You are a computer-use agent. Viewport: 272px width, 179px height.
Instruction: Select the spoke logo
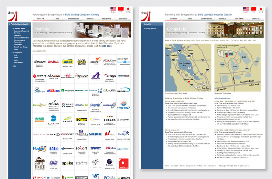[68, 163]
